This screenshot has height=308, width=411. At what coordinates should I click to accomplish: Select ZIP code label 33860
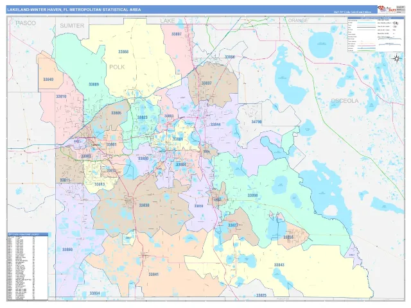(x=67, y=250)
